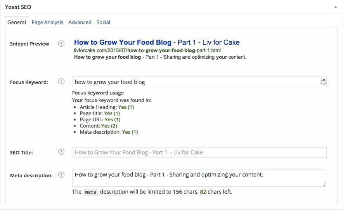Image resolution: width=343 pixels, height=210 pixels.
Task: Click the help icon beside SEO Title
Action: pyautogui.click(x=61, y=152)
